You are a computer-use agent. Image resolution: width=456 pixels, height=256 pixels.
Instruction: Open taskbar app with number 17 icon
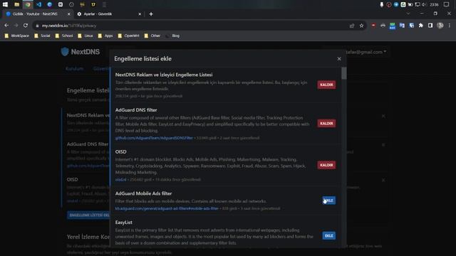(x=93, y=4)
